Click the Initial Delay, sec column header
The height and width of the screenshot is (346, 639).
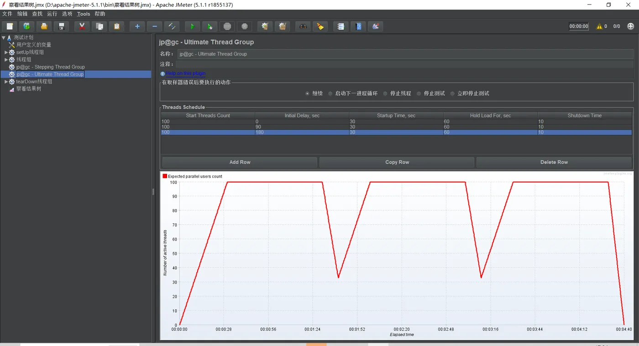pos(302,115)
